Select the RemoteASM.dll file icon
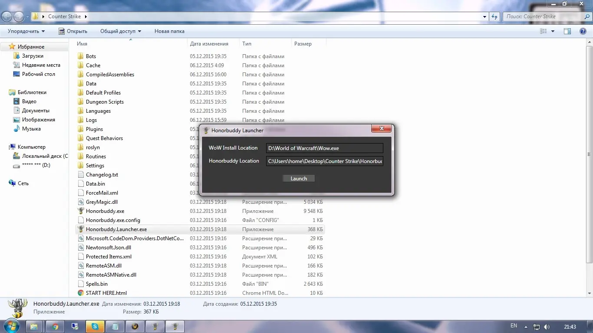This screenshot has width=593, height=333. 81,266
